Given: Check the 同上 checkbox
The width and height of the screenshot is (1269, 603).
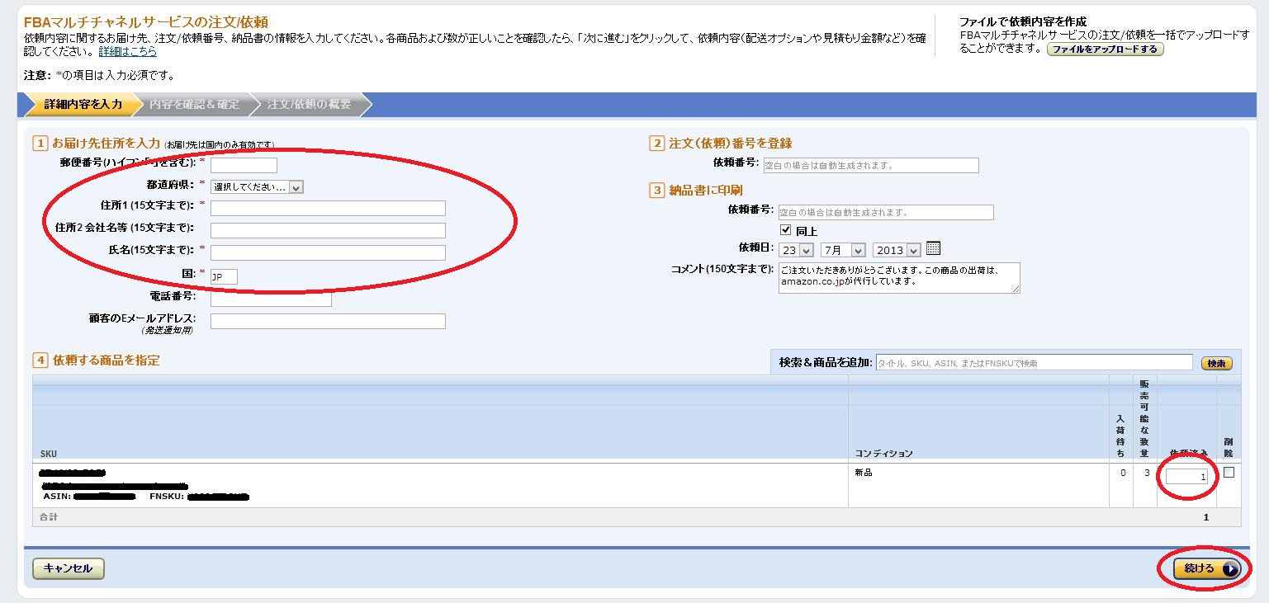Looking at the screenshot, I should tap(786, 231).
